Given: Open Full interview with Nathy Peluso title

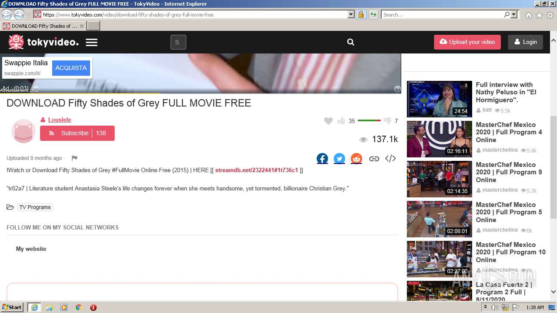Looking at the screenshot, I should tap(506, 92).
